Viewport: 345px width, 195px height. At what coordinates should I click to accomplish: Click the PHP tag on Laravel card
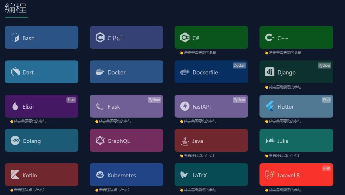click(x=326, y=169)
